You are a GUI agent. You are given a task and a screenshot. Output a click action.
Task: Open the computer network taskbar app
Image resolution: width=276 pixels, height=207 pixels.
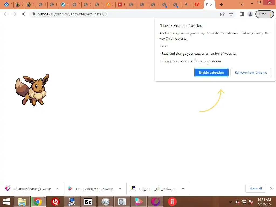pos(72,202)
